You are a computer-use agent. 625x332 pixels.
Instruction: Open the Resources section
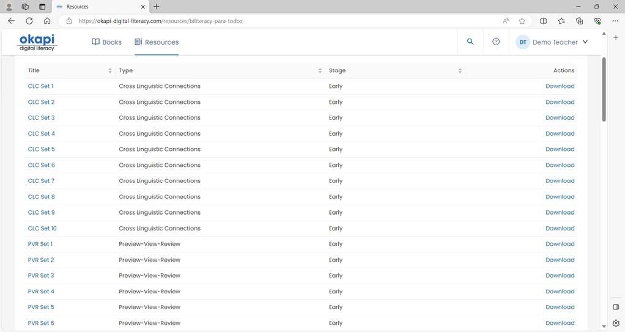coord(157,42)
